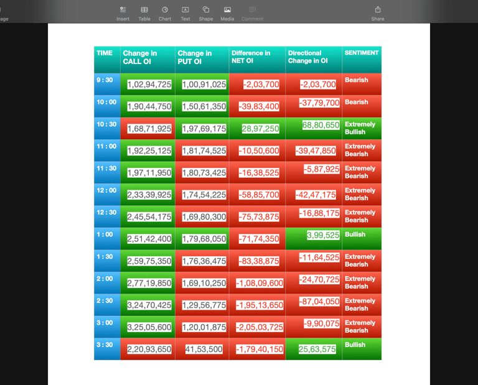Viewport: 478px width, 385px height.
Task: Select call OI value 1,92,25,125
Action: click(149, 151)
